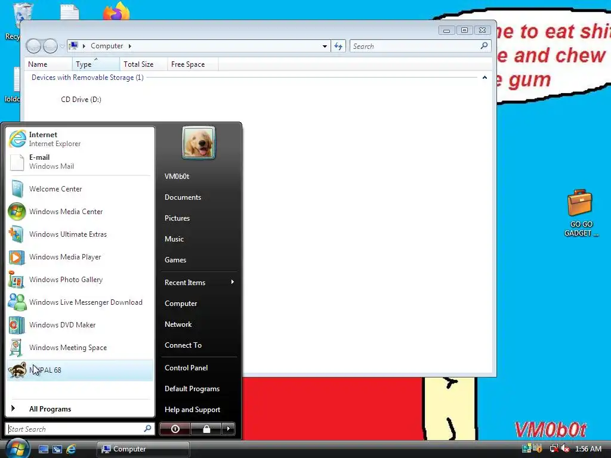Open VM0b0t user folder
The image size is (611, 458).
(199, 177)
